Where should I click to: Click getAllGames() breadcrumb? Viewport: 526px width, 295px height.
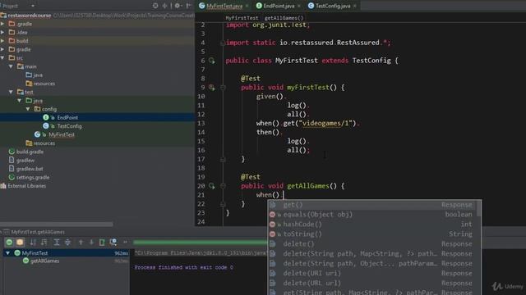point(284,18)
